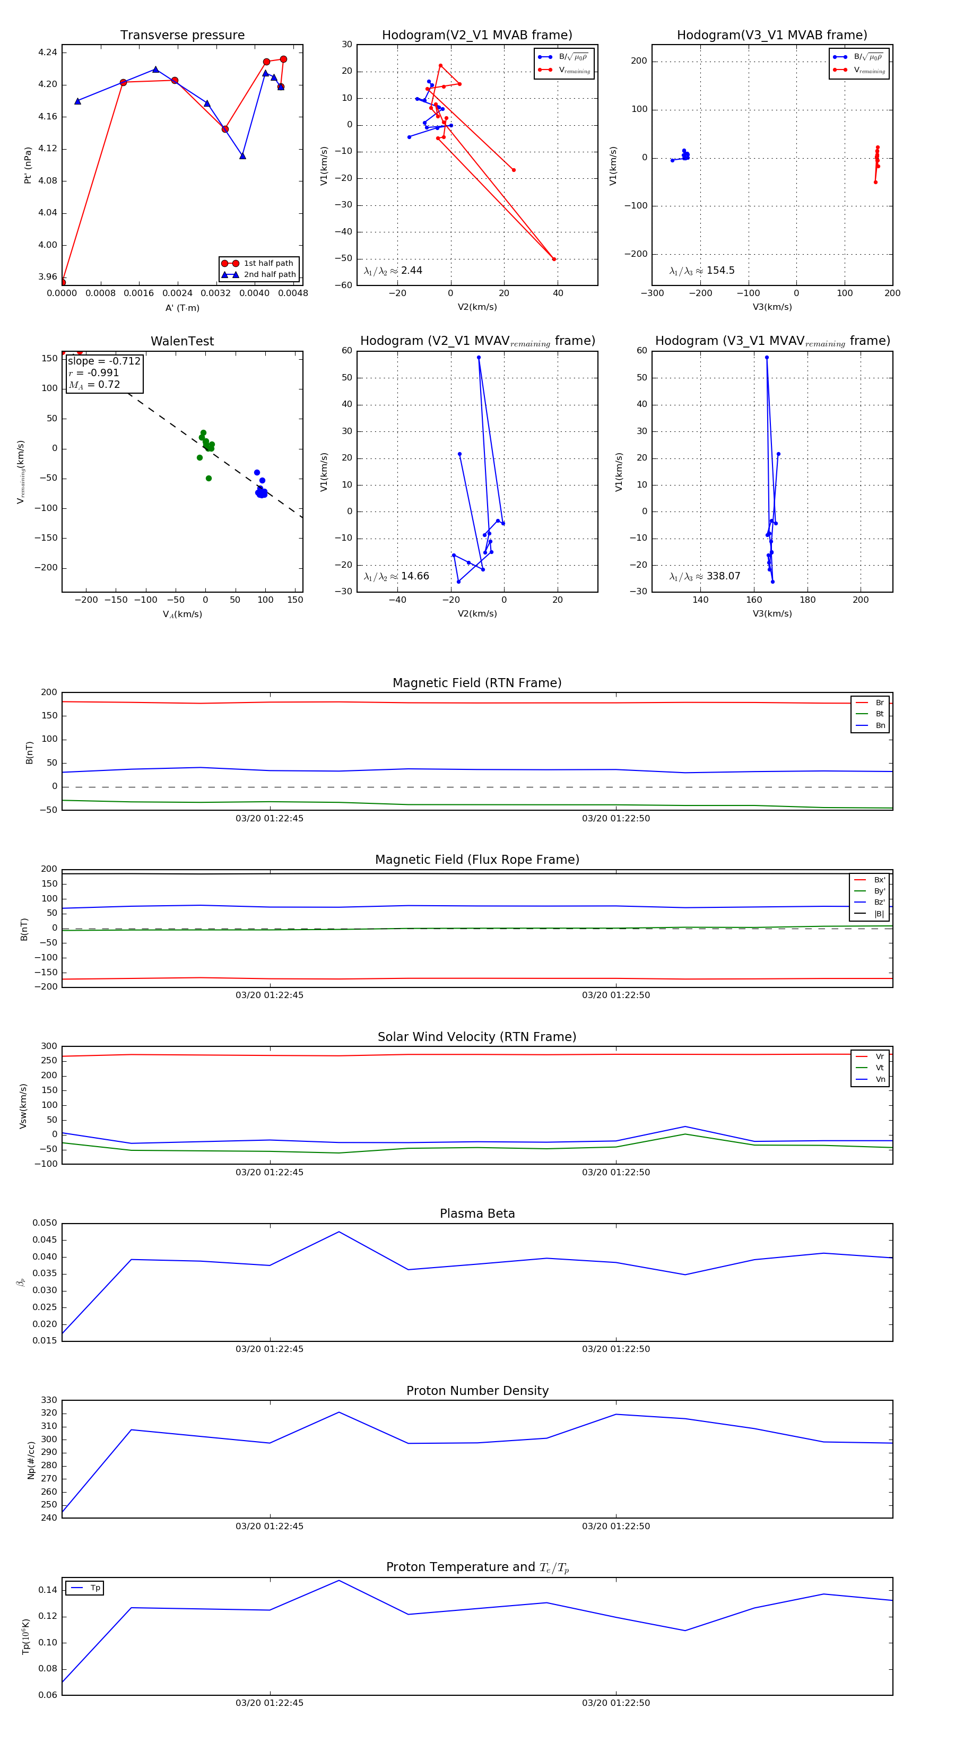This screenshot has height=1751, width=955.
Task: Click '03/20 01:22:45' tick under Solar Wind Velocity
Action: click(270, 1172)
